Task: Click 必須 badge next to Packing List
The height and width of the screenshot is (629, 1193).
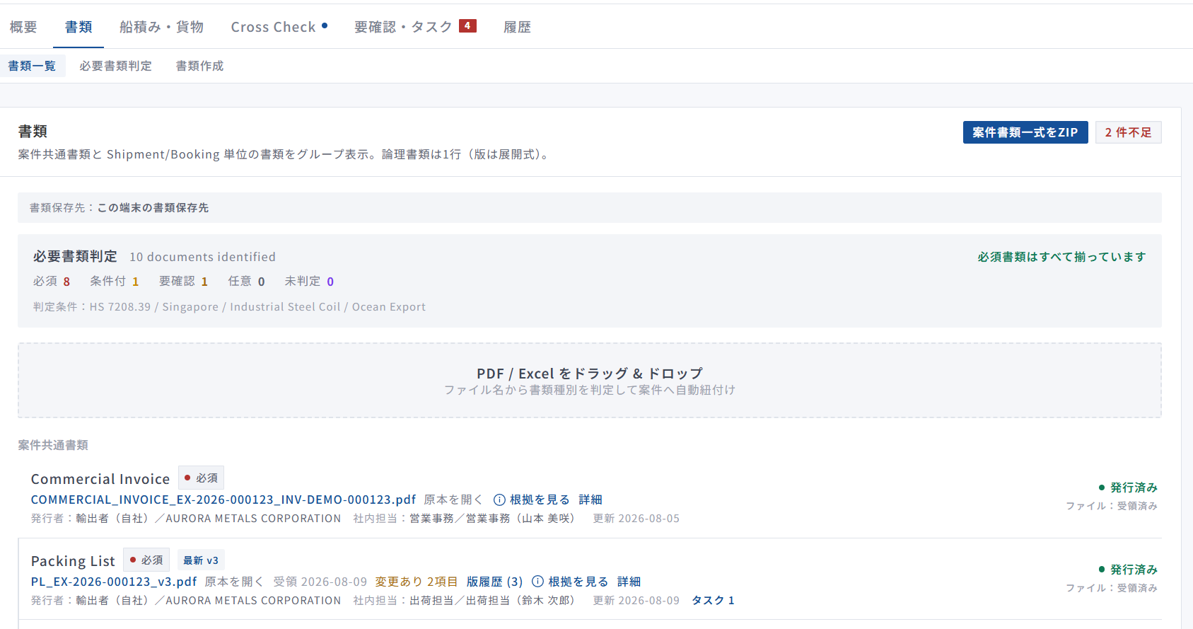Action: pyautogui.click(x=146, y=560)
